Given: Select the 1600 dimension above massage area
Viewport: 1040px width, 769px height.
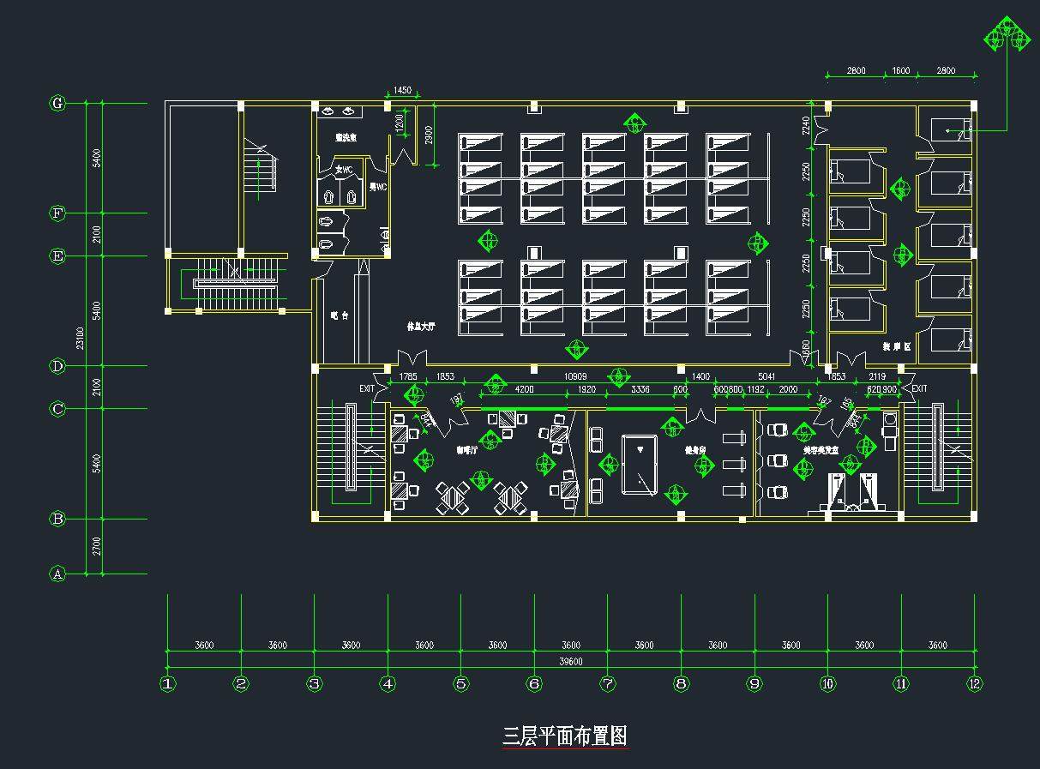Looking at the screenshot, I should click(900, 71).
